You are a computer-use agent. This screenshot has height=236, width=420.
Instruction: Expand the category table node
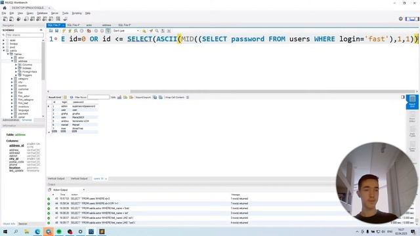pos(12,79)
